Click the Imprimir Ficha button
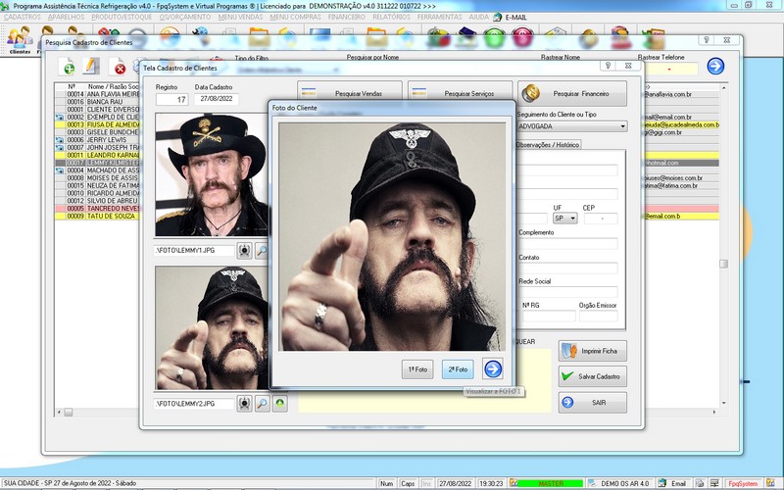This screenshot has width=784, height=490. pos(592,351)
